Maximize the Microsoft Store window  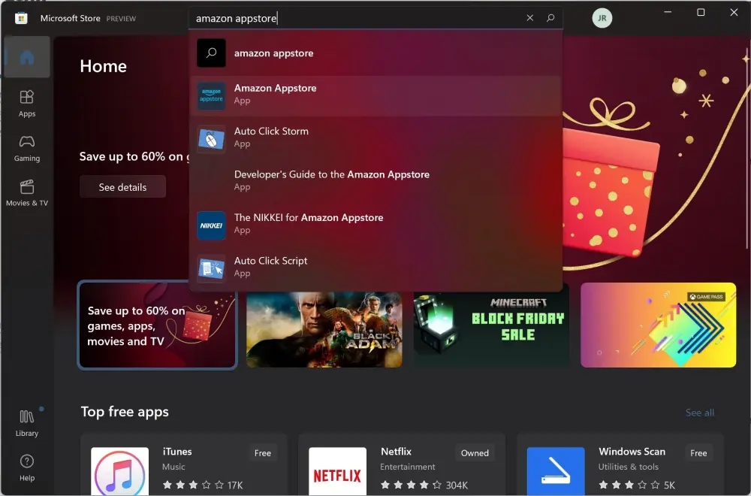pos(701,12)
